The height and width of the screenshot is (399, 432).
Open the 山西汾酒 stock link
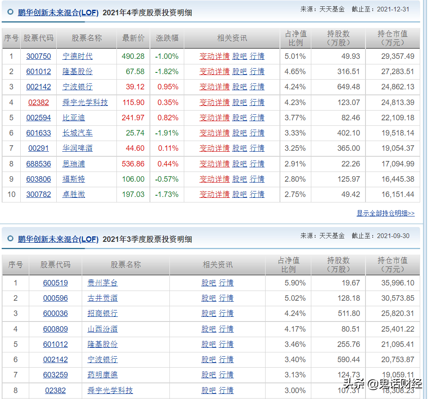pyautogui.click(x=102, y=329)
